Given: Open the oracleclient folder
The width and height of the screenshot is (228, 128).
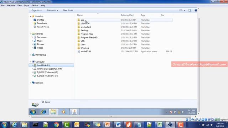Looking at the screenshot, I should click(85, 27).
